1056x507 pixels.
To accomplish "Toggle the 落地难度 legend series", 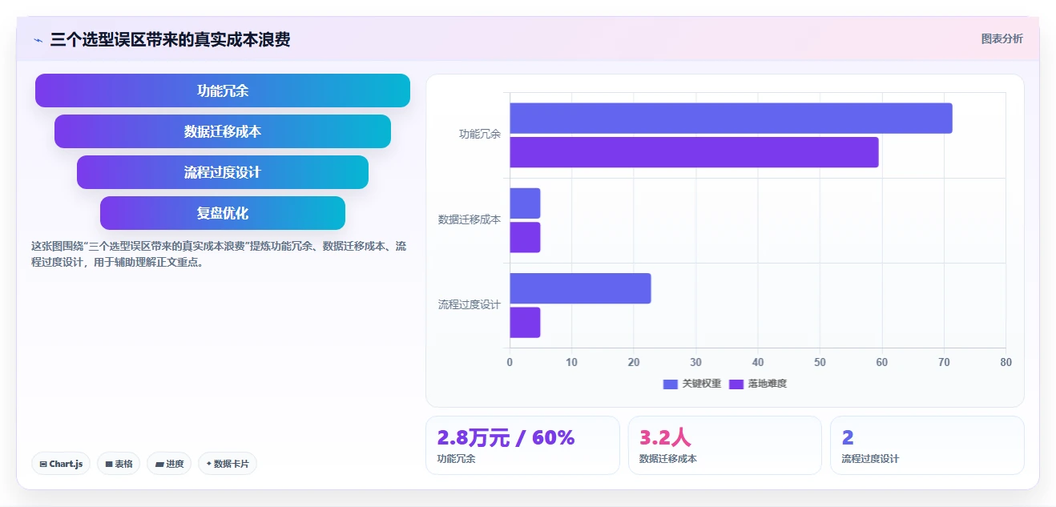I will (x=758, y=384).
